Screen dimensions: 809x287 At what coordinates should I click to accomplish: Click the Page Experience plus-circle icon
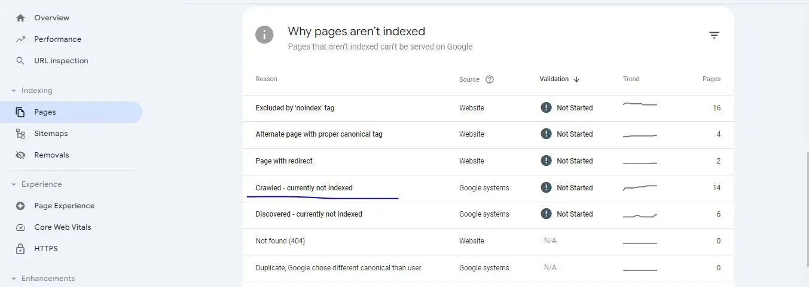tap(20, 206)
